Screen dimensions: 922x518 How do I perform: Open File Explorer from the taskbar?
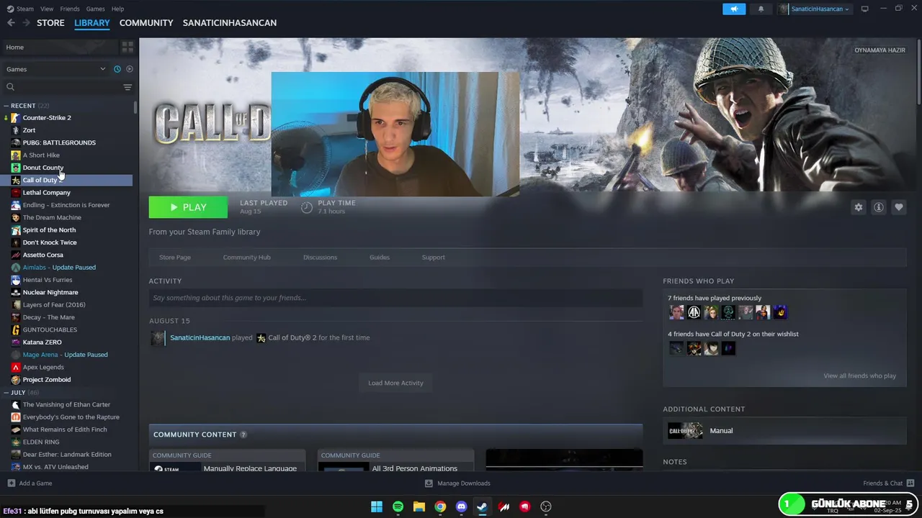[x=419, y=506]
